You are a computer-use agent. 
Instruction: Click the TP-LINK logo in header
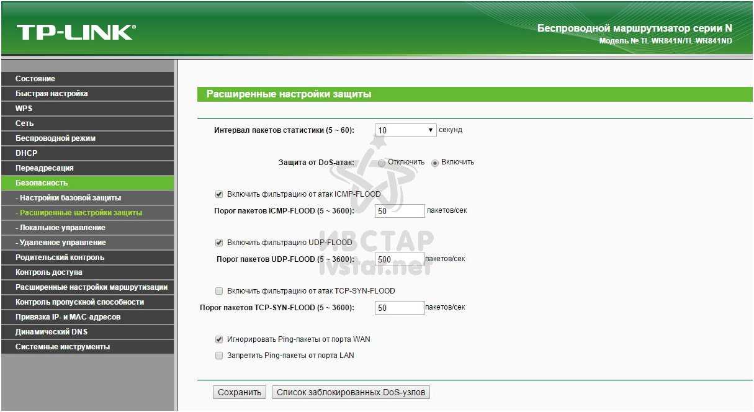click(76, 32)
